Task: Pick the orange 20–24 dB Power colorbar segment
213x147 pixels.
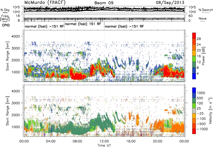Action: (x=194, y=47)
